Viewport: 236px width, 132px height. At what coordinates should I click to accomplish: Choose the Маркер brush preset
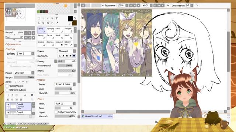[42, 37]
